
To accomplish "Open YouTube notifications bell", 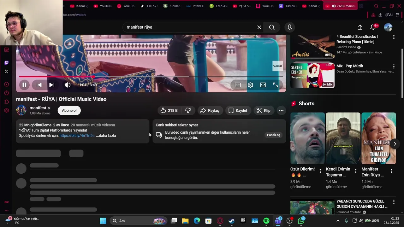I will 373,27.
